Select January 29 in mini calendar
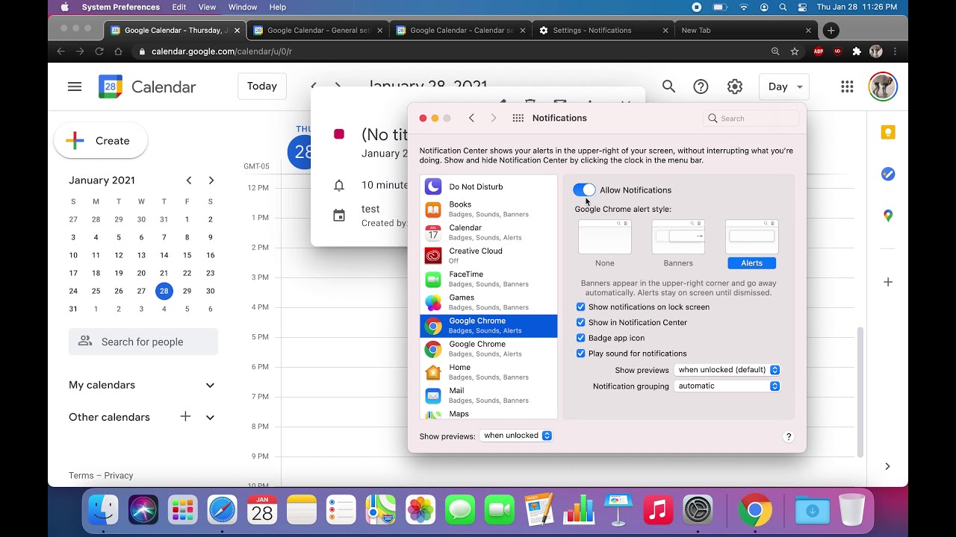Screen dimensions: 956x537 (x=187, y=291)
